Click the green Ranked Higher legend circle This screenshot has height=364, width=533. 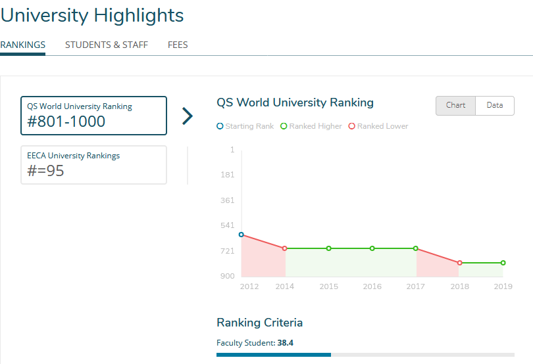click(x=284, y=126)
